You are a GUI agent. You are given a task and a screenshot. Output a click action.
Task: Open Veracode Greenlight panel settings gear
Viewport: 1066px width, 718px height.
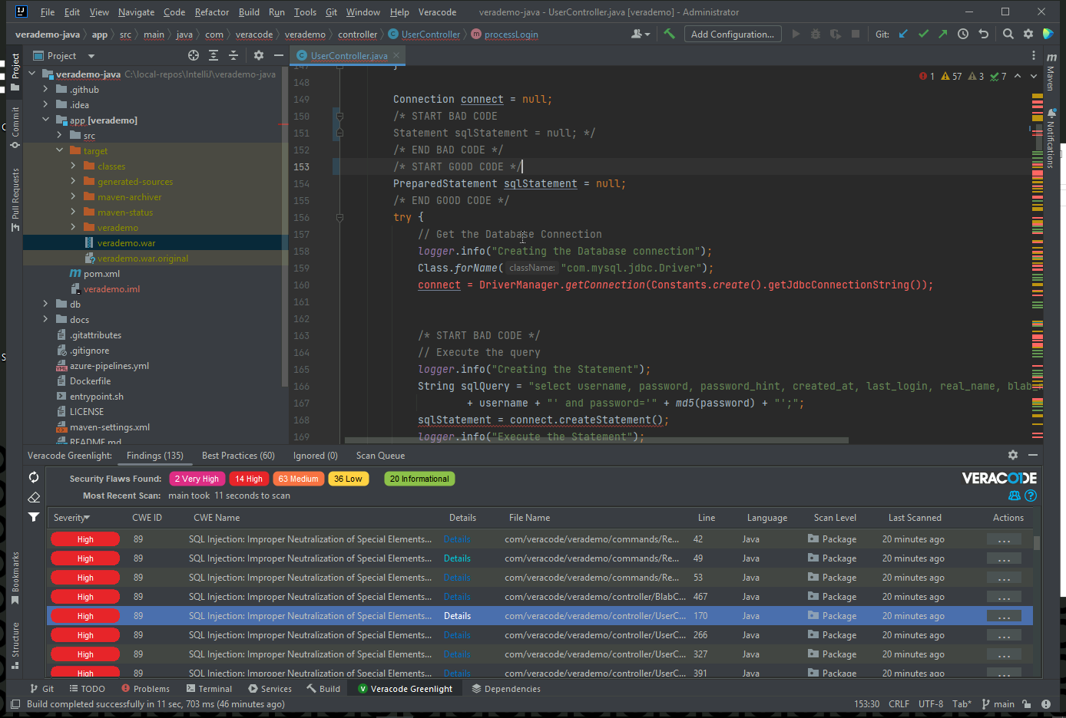coord(1013,455)
